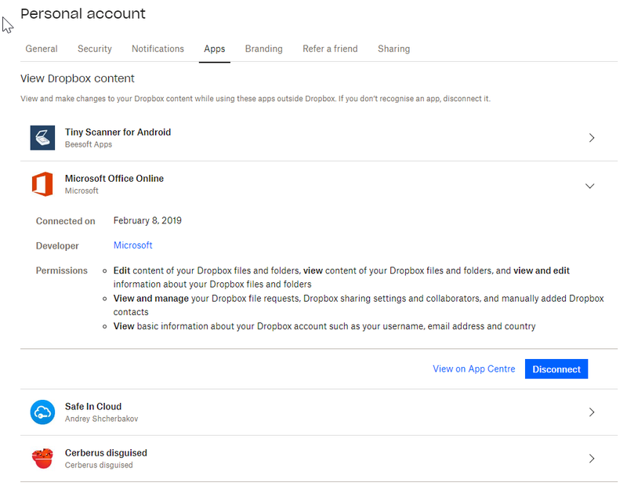Viewport: 627px width, 490px height.
Task: Open the View on App Centre link
Action: point(474,369)
